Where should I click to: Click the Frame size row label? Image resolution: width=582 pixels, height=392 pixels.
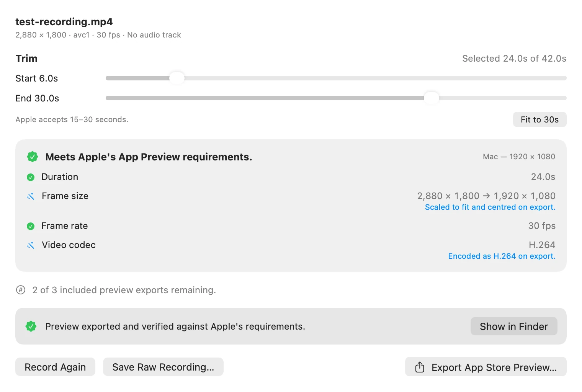tap(65, 196)
